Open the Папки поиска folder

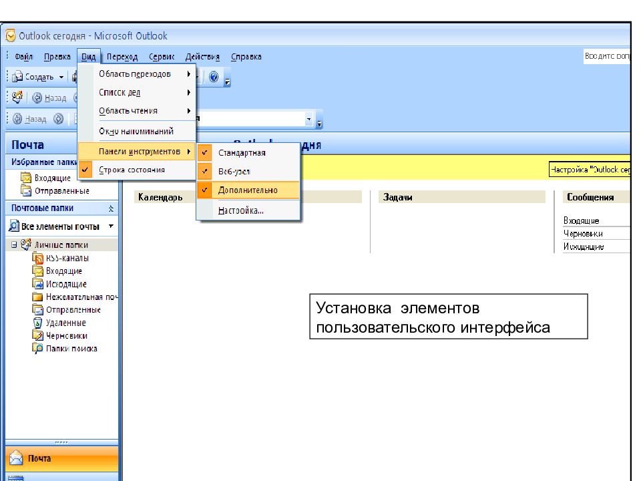click(x=71, y=349)
